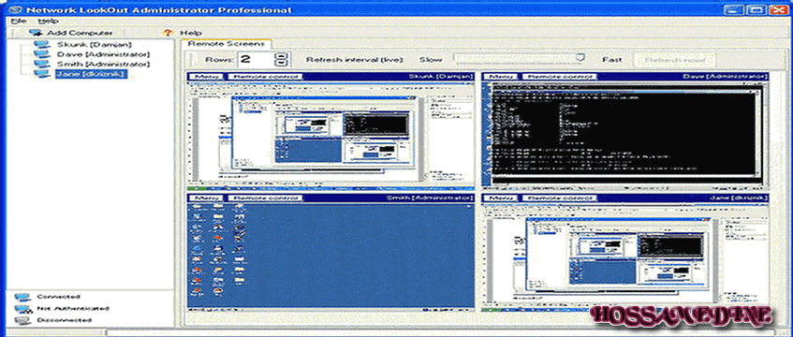Select the Dave [Administrator] computer icon
The width and height of the screenshot is (793, 337).
pyautogui.click(x=42, y=54)
